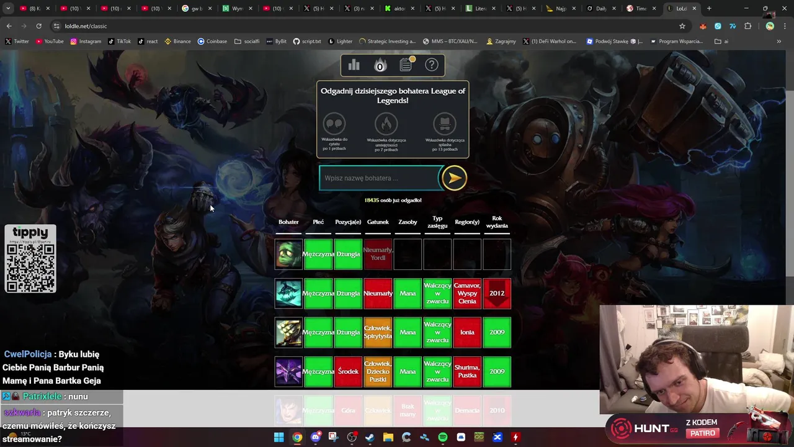The image size is (794, 447).
Task: Focus the 'Wpisz nazwę bohatera' input field
Action: 380,178
